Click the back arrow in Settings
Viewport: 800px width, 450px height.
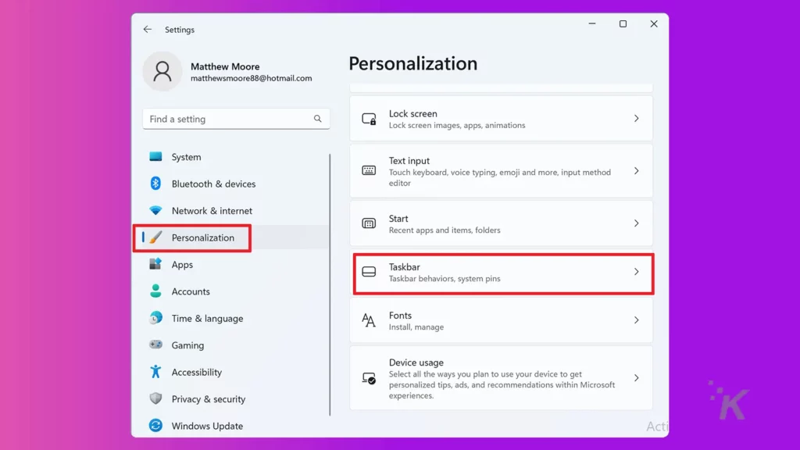click(148, 30)
